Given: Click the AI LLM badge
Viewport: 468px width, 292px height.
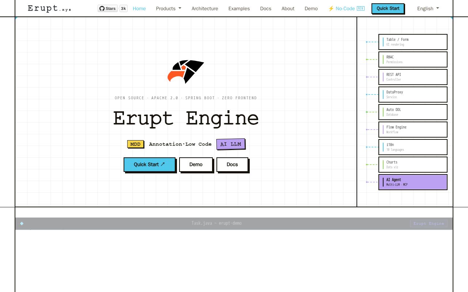Looking at the screenshot, I should (x=231, y=144).
